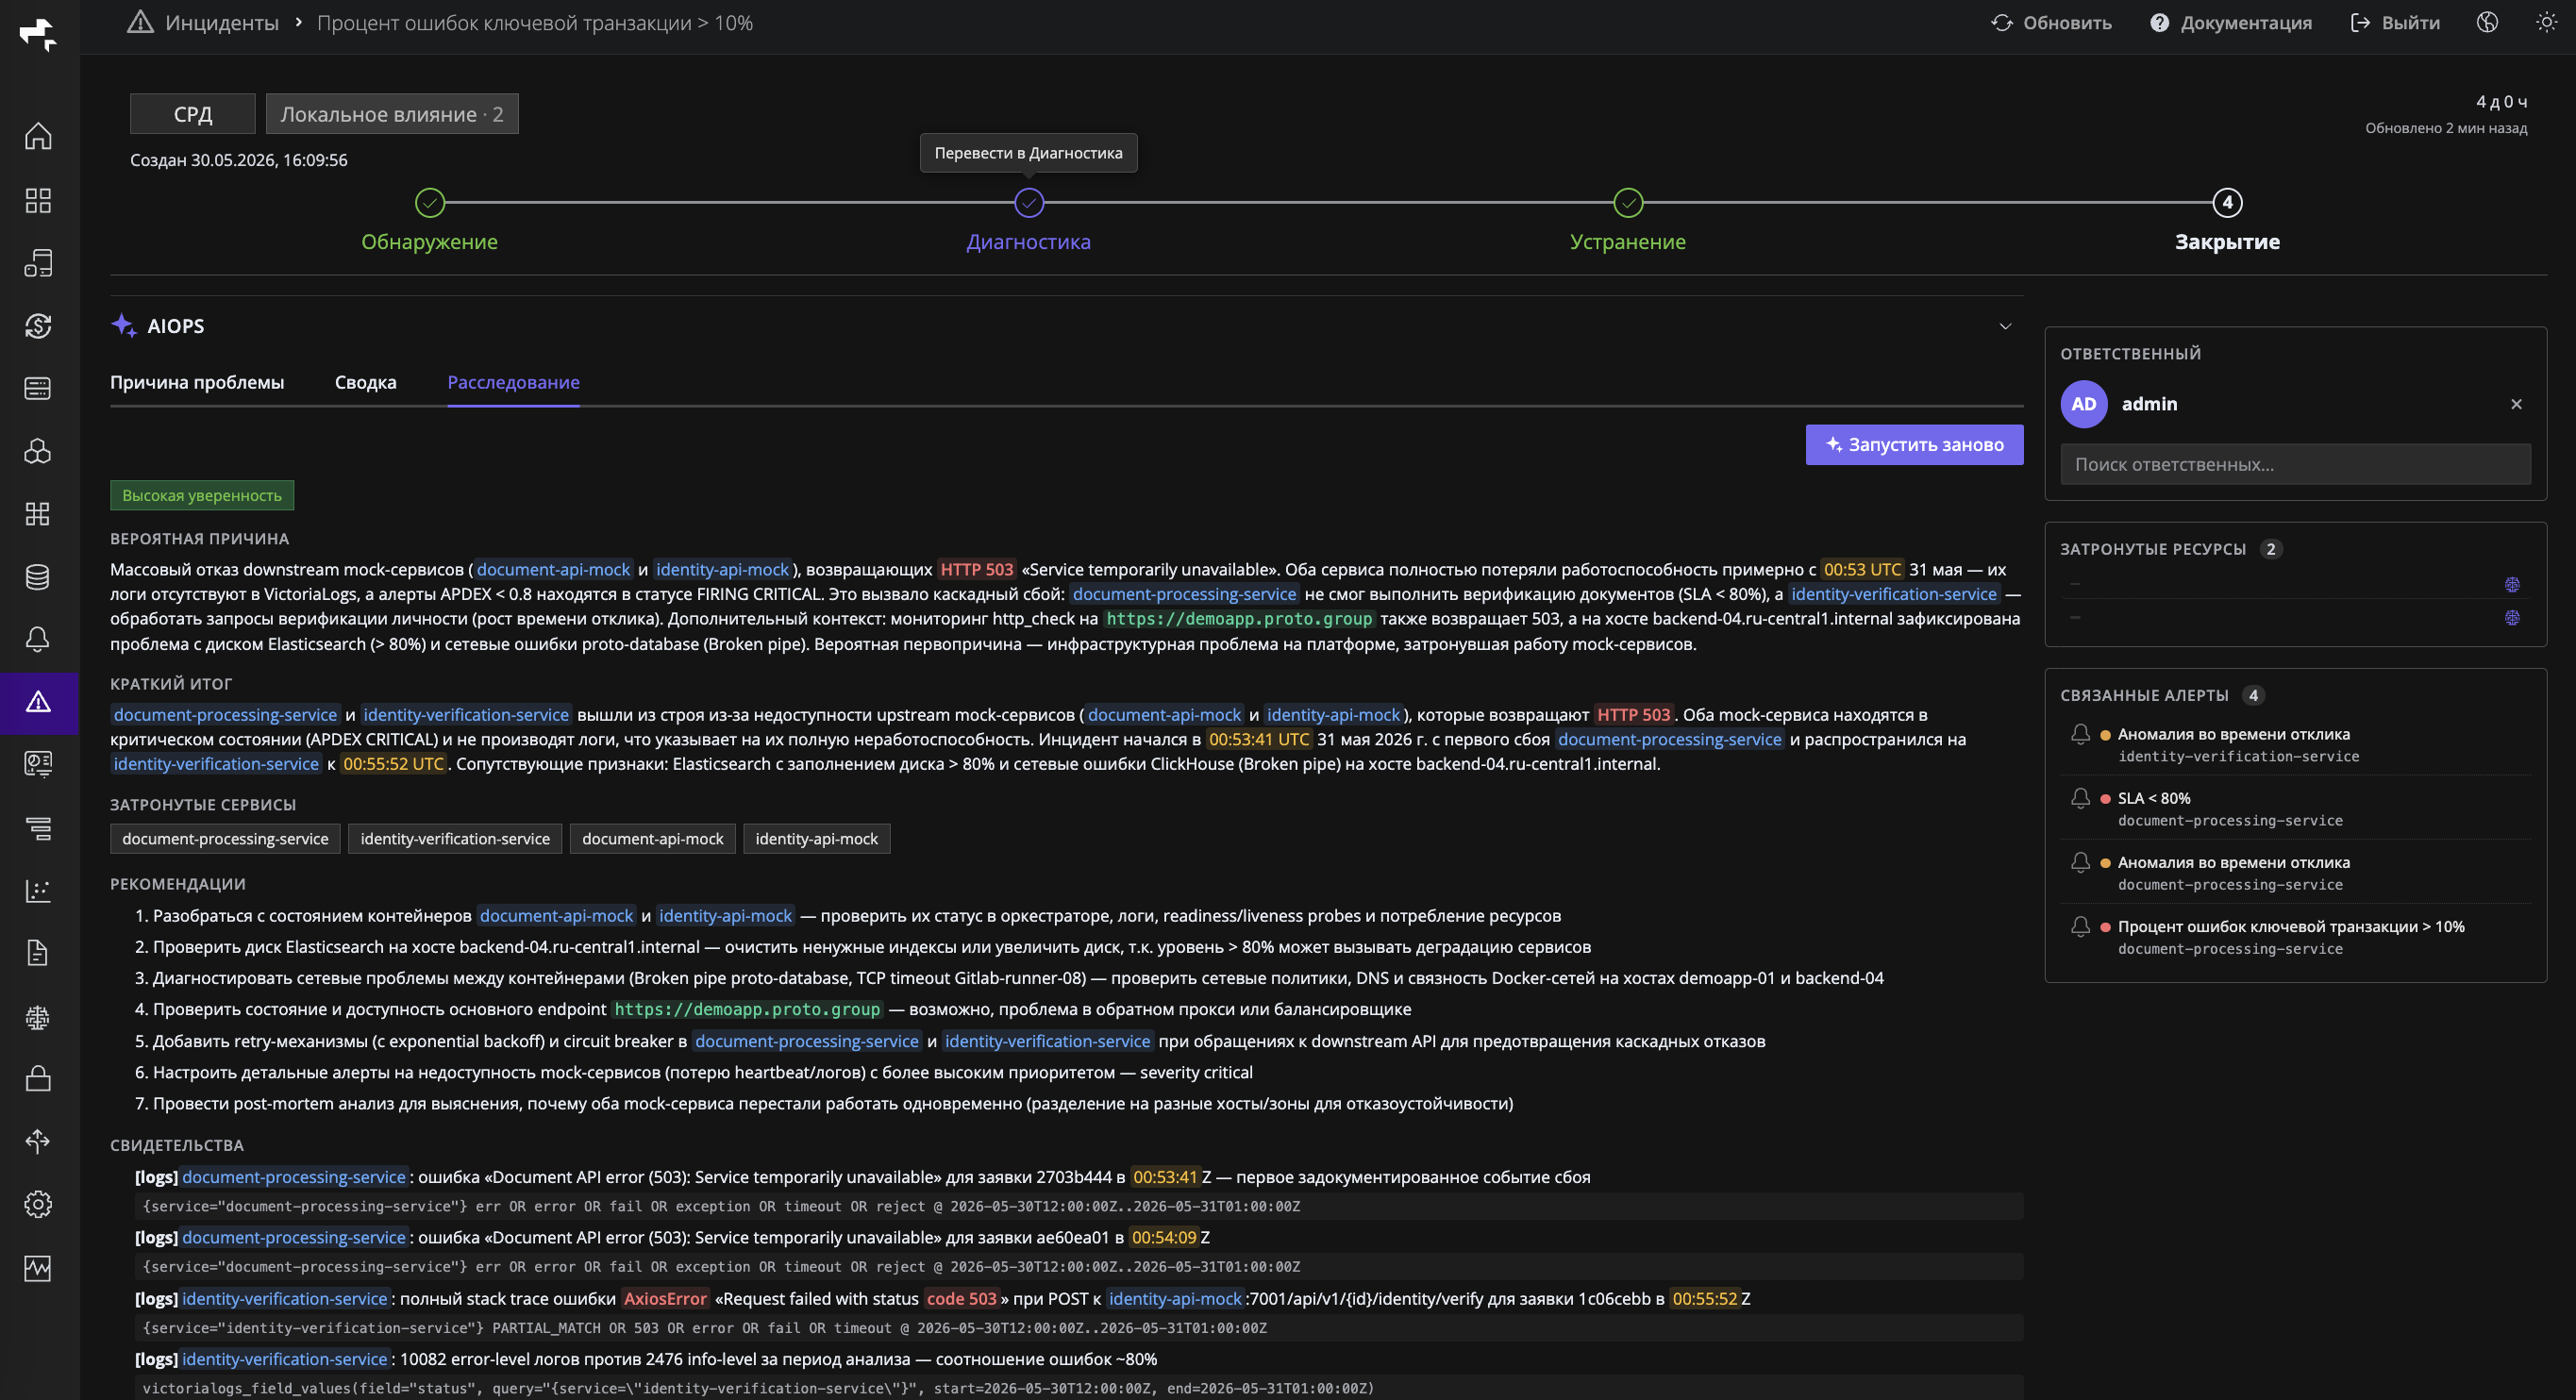
Task: Click identity-verification-service chip under Затронутые сервисы
Action: (455, 839)
